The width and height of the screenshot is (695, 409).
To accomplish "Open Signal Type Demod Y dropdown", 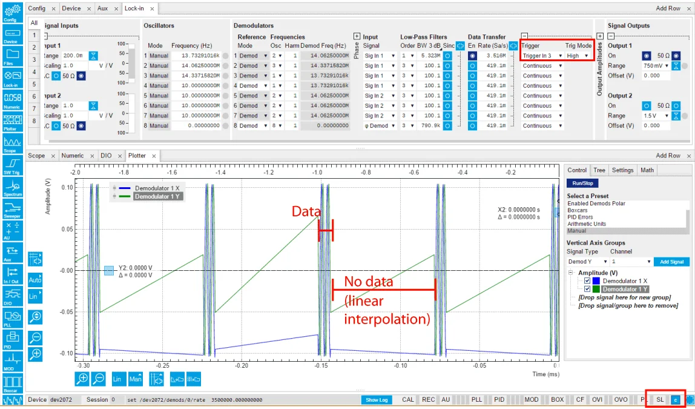I will [x=587, y=262].
